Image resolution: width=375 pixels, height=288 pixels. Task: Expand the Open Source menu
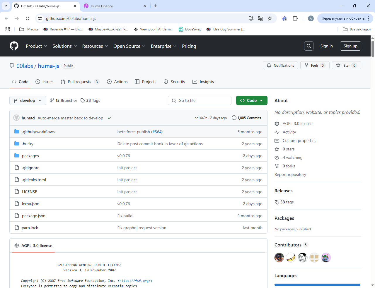[129, 46]
